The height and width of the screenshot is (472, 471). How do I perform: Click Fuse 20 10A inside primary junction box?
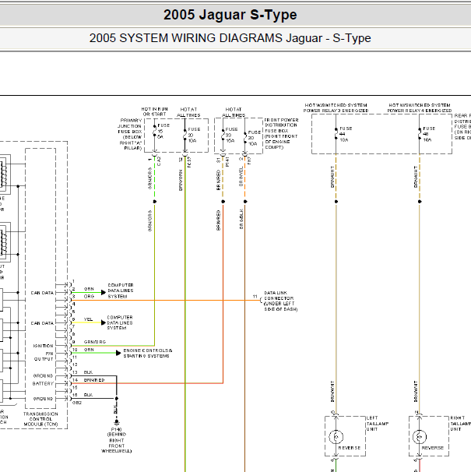pyautogui.click(x=185, y=135)
